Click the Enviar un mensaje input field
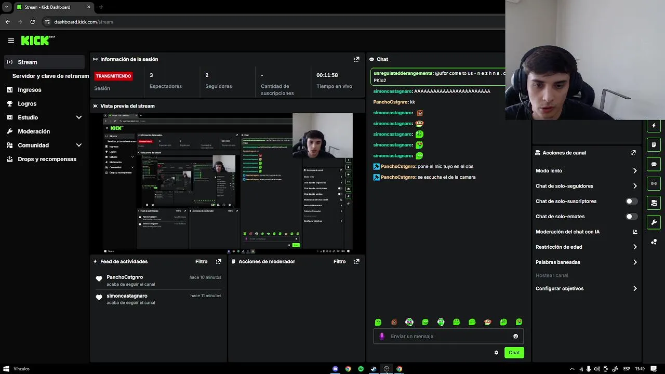Screen dimensions: 665x374 pyautogui.click(x=449, y=336)
